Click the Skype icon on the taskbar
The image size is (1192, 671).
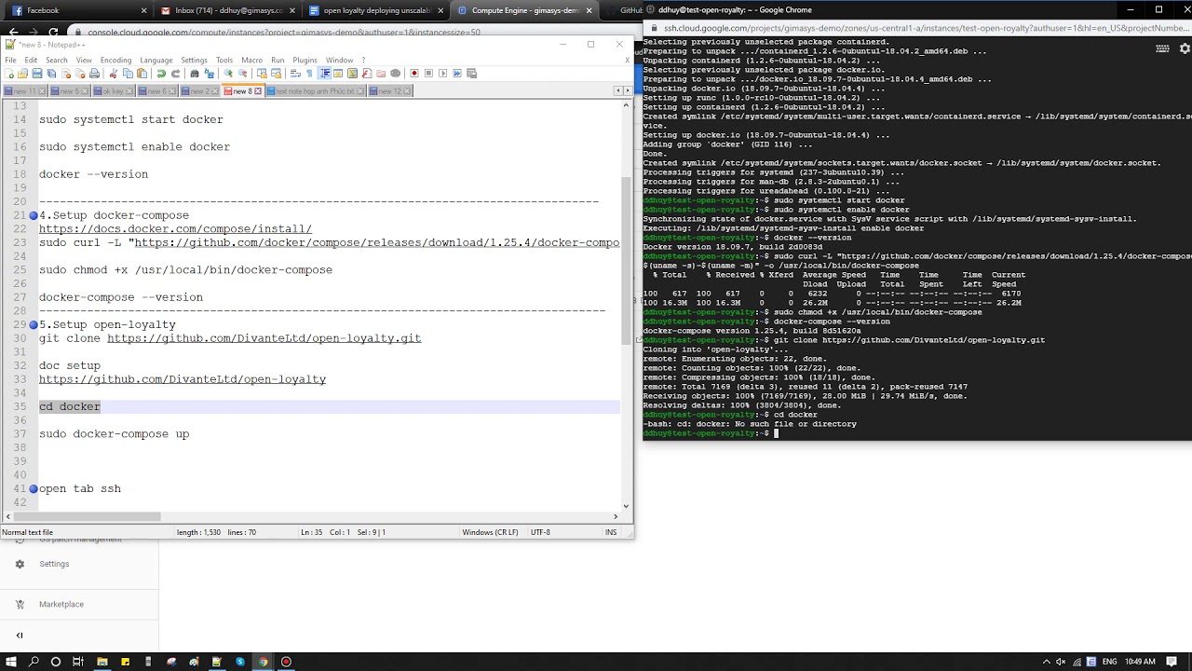click(x=240, y=662)
